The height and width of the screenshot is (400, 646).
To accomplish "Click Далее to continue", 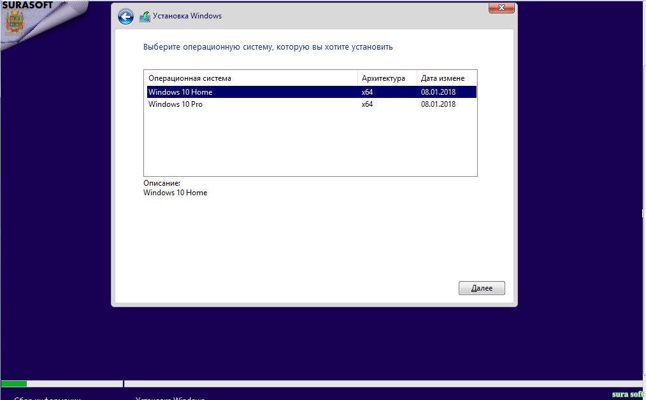I will [x=482, y=288].
